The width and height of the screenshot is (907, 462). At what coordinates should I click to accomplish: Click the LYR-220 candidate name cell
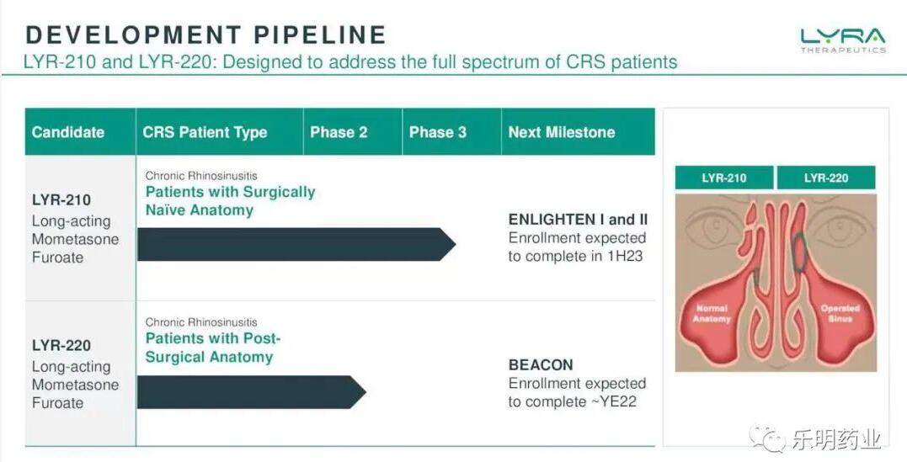pyautogui.click(x=61, y=346)
